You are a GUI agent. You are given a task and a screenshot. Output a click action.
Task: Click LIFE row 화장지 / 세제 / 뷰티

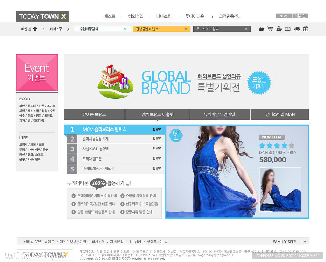(32, 145)
